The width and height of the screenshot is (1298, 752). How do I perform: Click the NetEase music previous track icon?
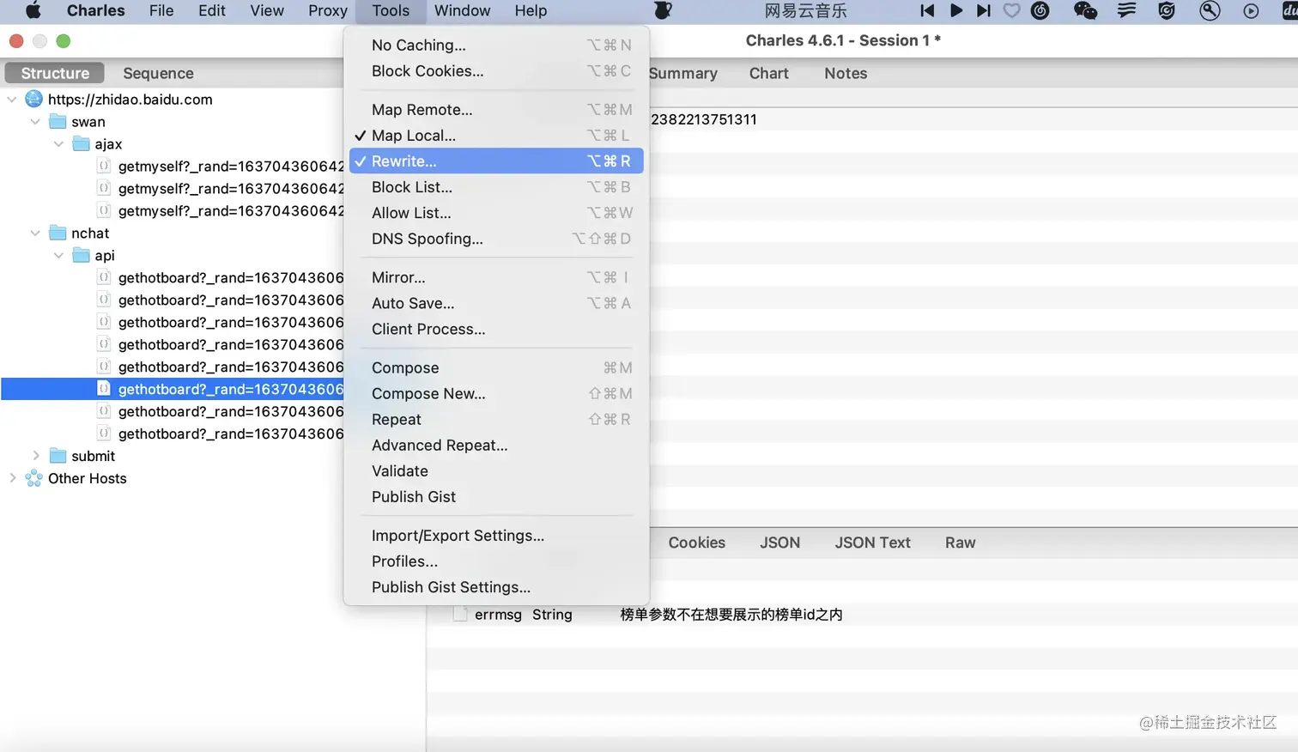point(927,10)
